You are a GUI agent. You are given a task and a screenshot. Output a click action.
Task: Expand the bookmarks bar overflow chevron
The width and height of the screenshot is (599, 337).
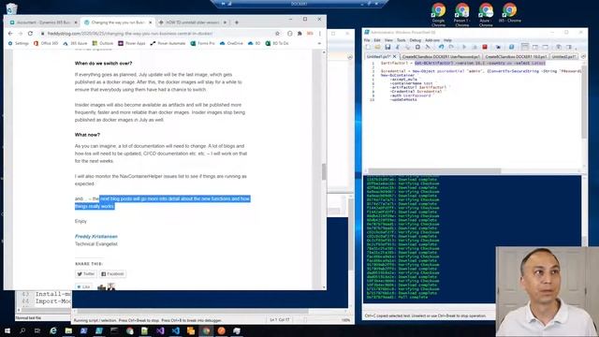click(319, 44)
